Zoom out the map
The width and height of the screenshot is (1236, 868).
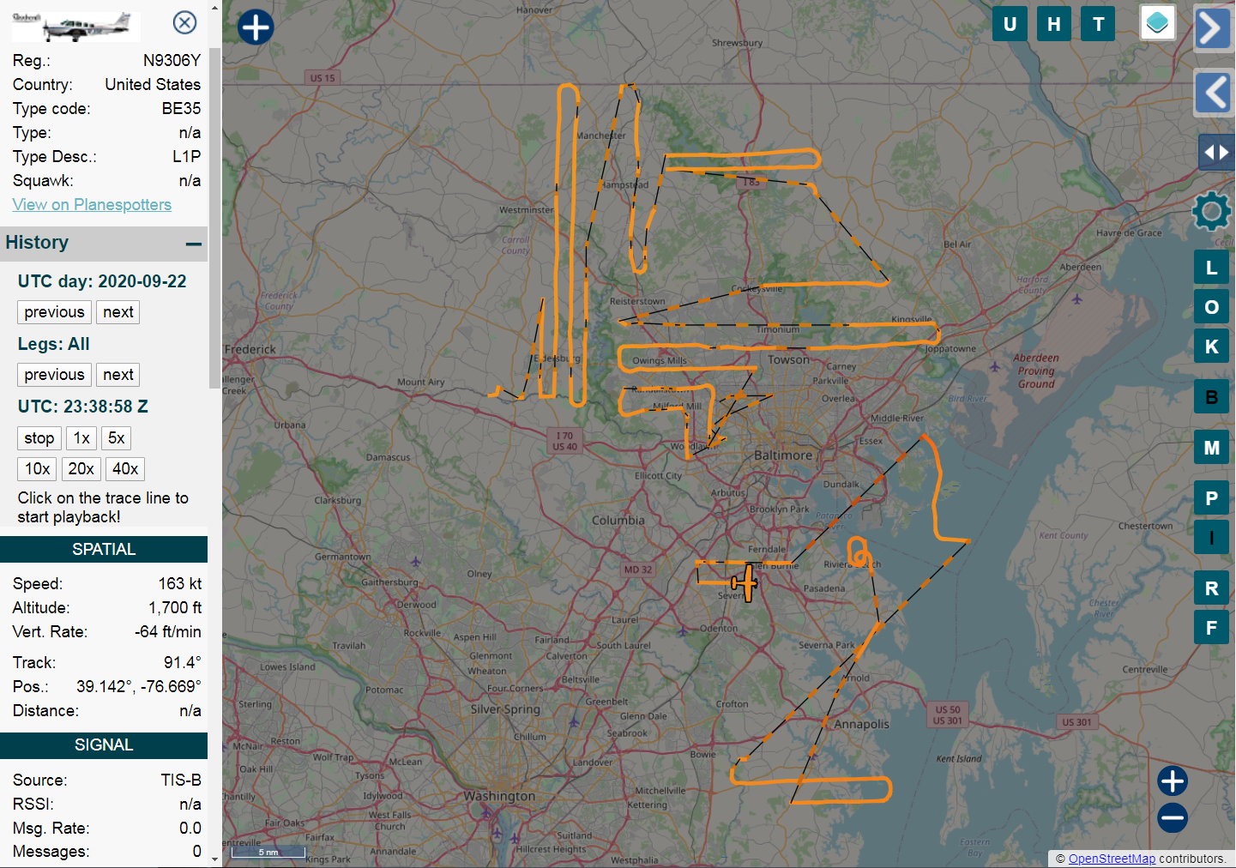(1172, 817)
